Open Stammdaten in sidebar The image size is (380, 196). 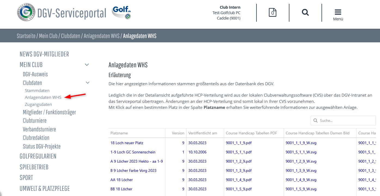pyautogui.click(x=37, y=90)
